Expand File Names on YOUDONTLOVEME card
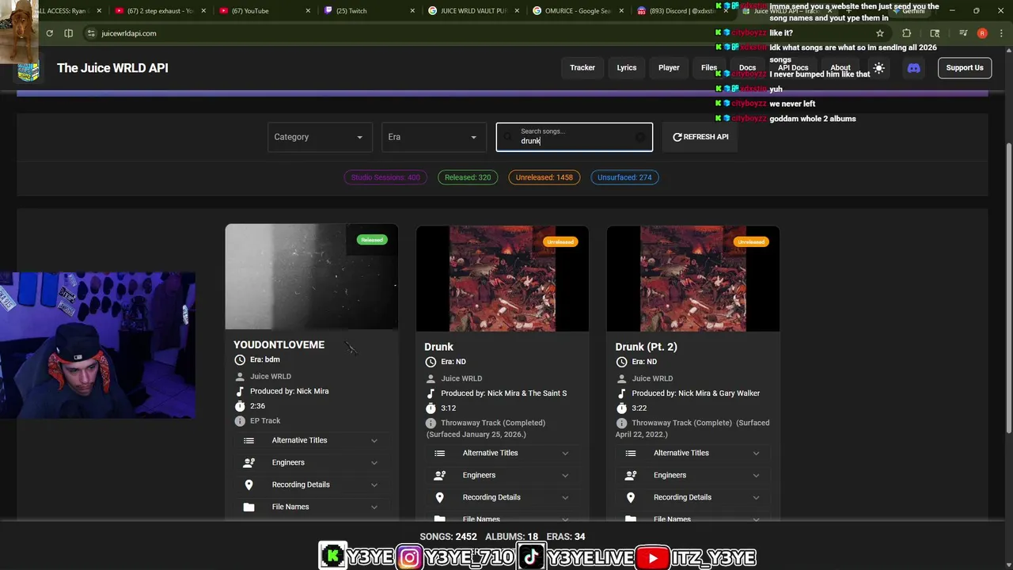The image size is (1013, 570). coord(312,507)
